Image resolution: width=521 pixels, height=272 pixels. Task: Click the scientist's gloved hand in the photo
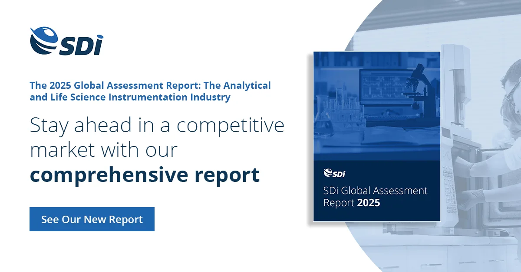[471, 197]
